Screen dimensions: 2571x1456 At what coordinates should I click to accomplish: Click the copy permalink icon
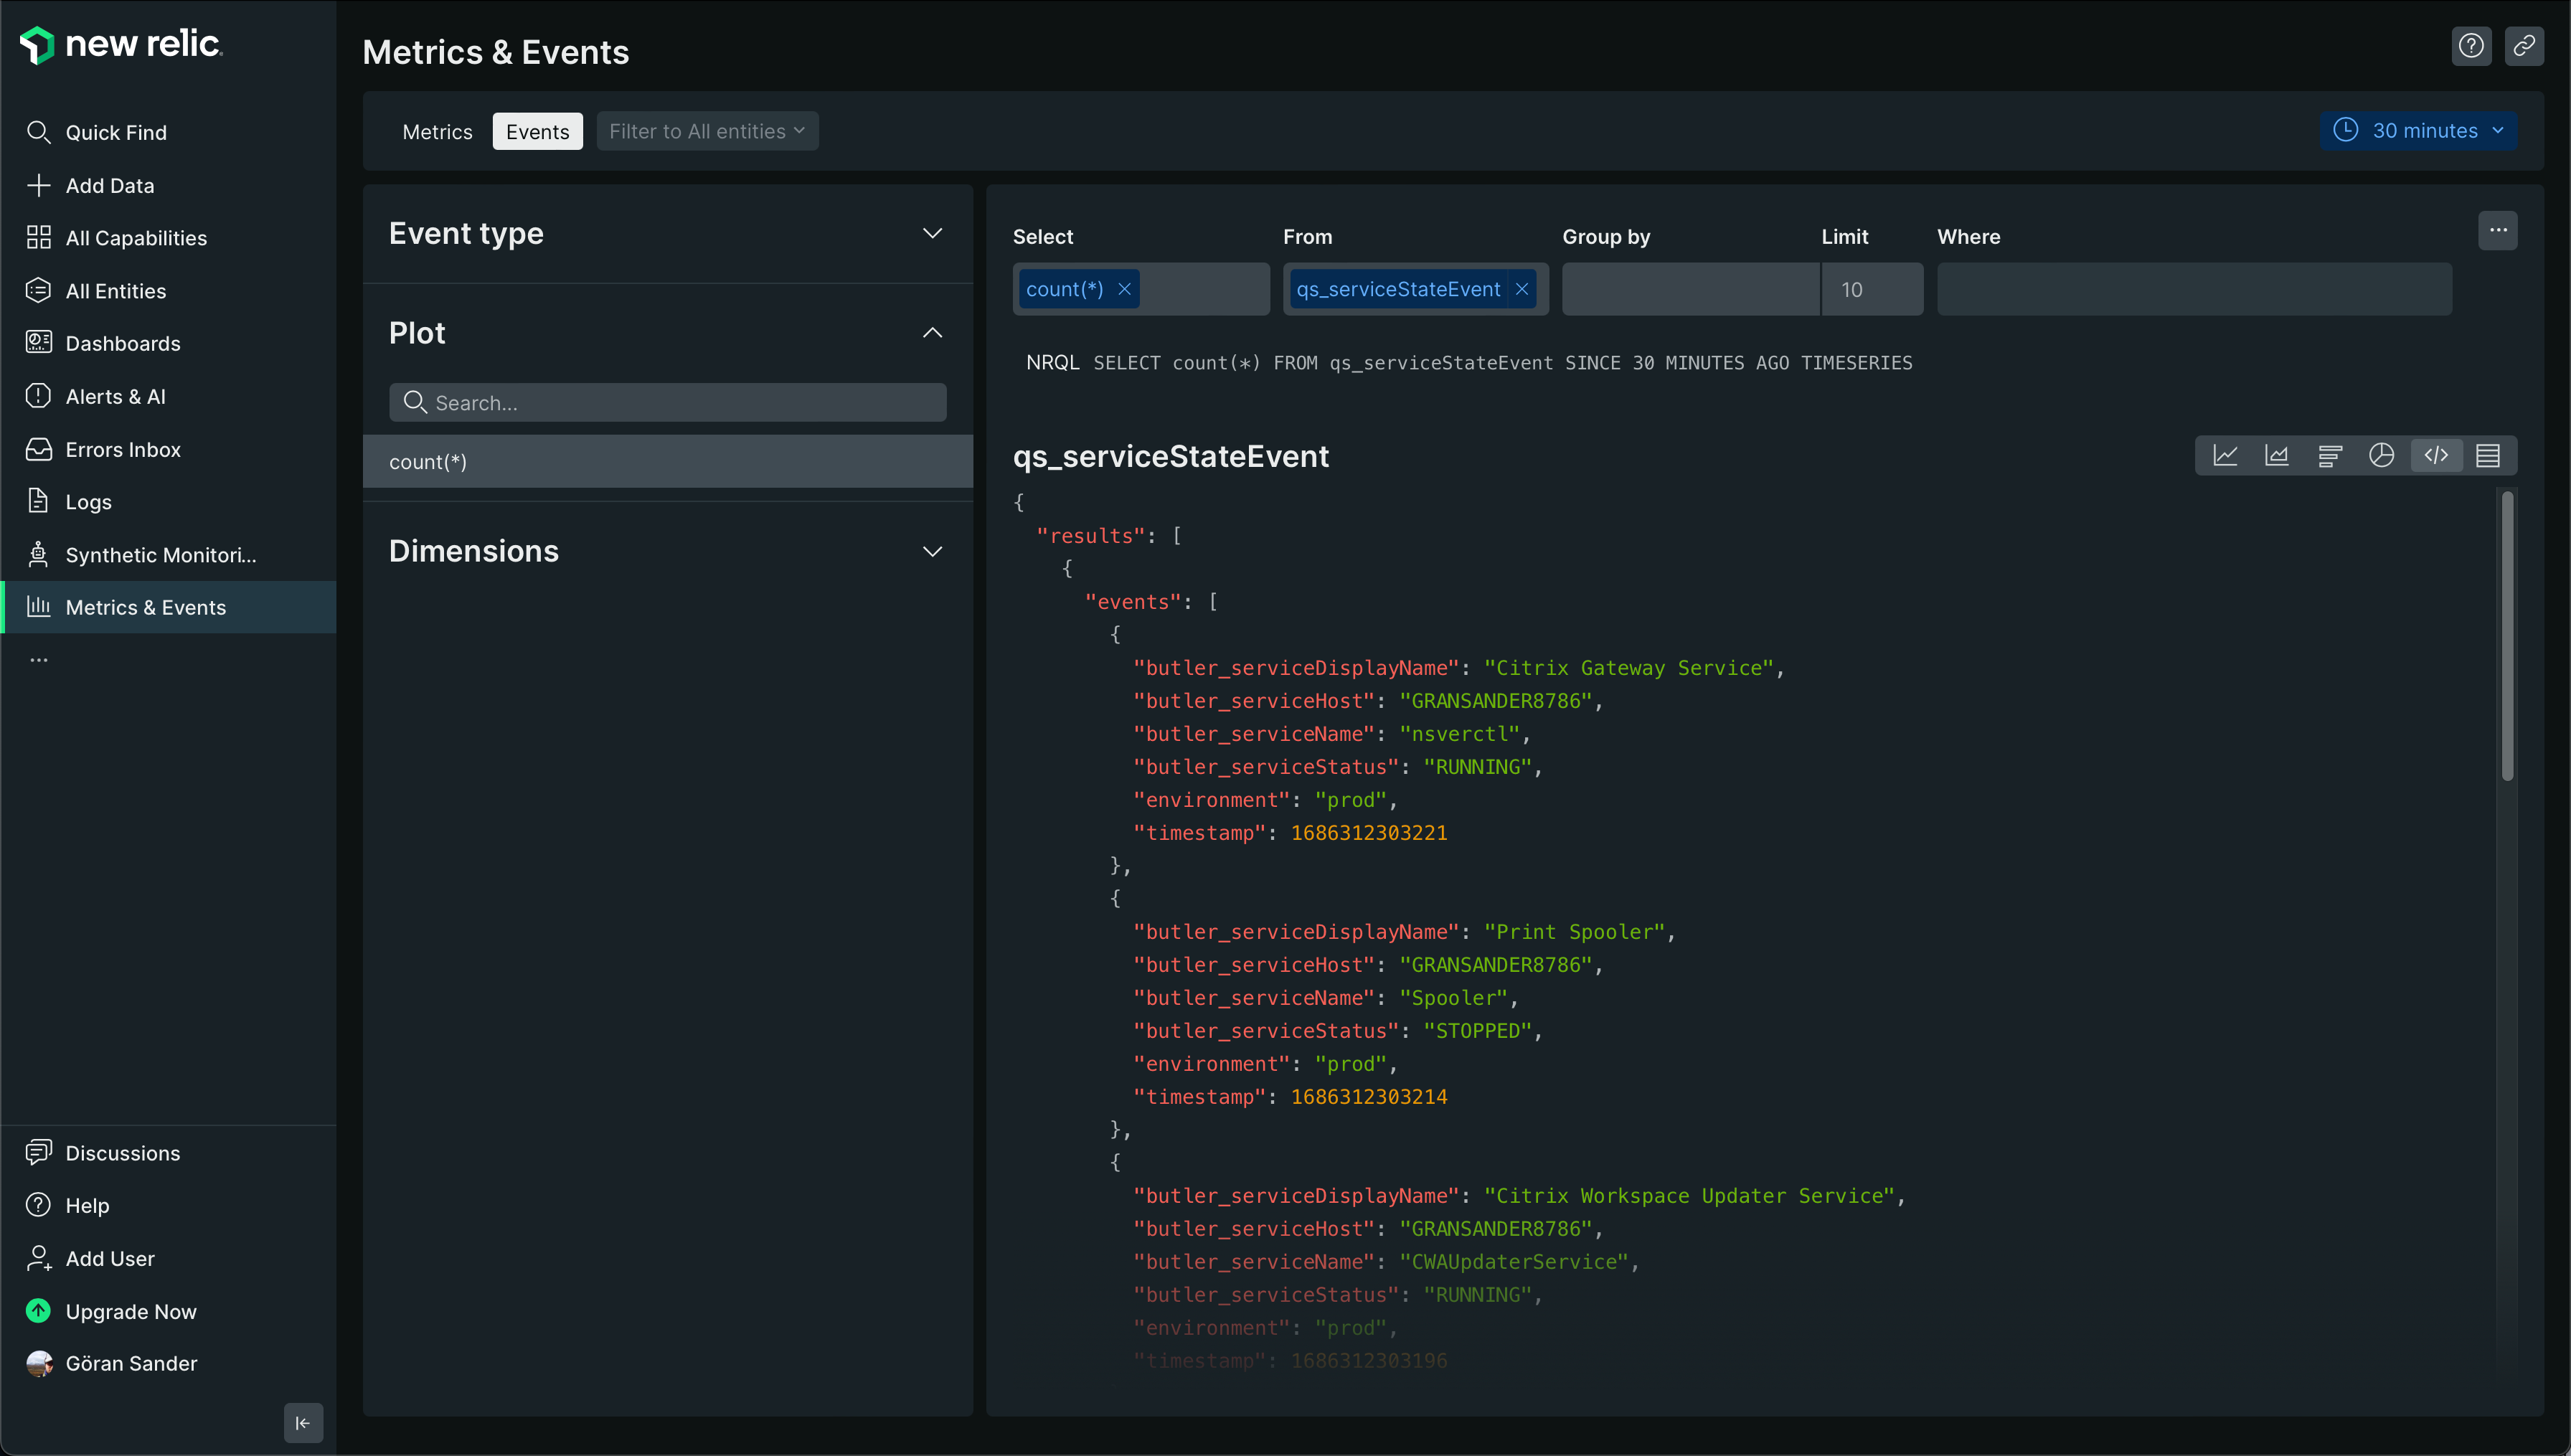click(2524, 46)
